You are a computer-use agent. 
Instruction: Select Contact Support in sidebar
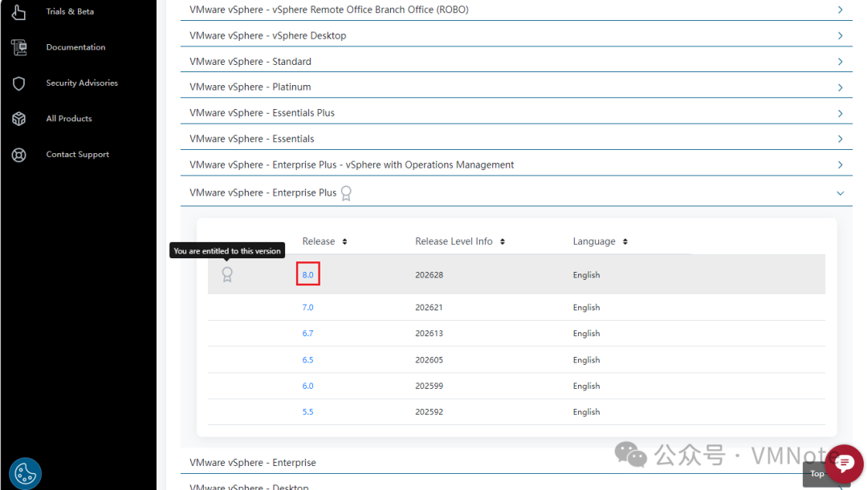pyautogui.click(x=77, y=155)
